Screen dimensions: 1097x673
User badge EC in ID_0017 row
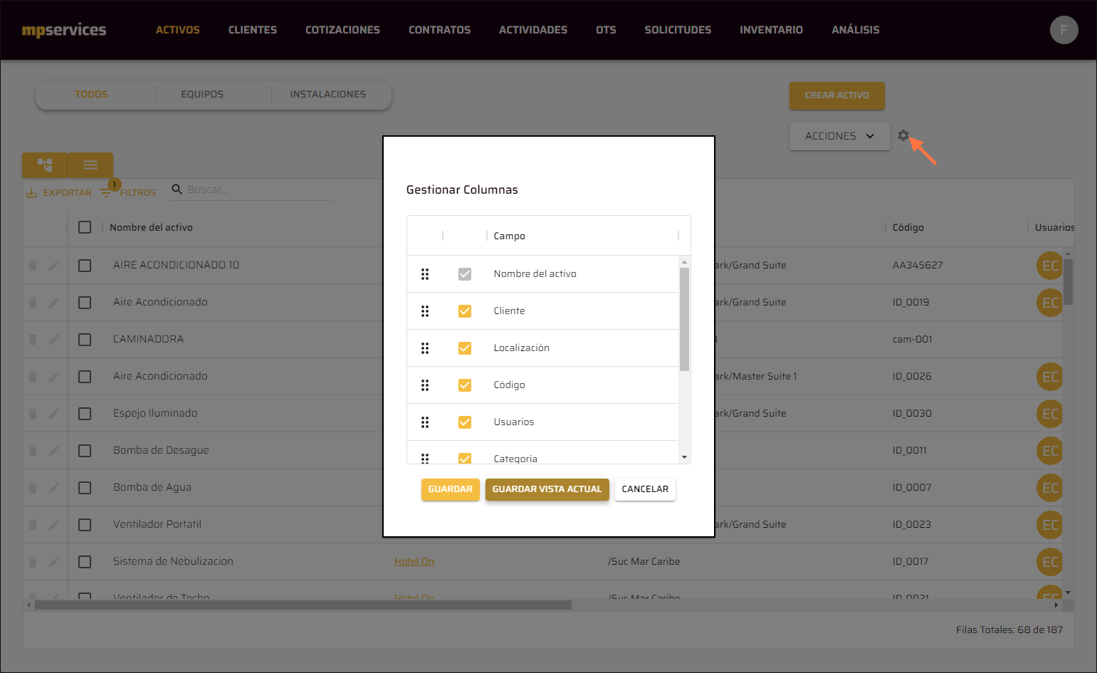point(1049,562)
